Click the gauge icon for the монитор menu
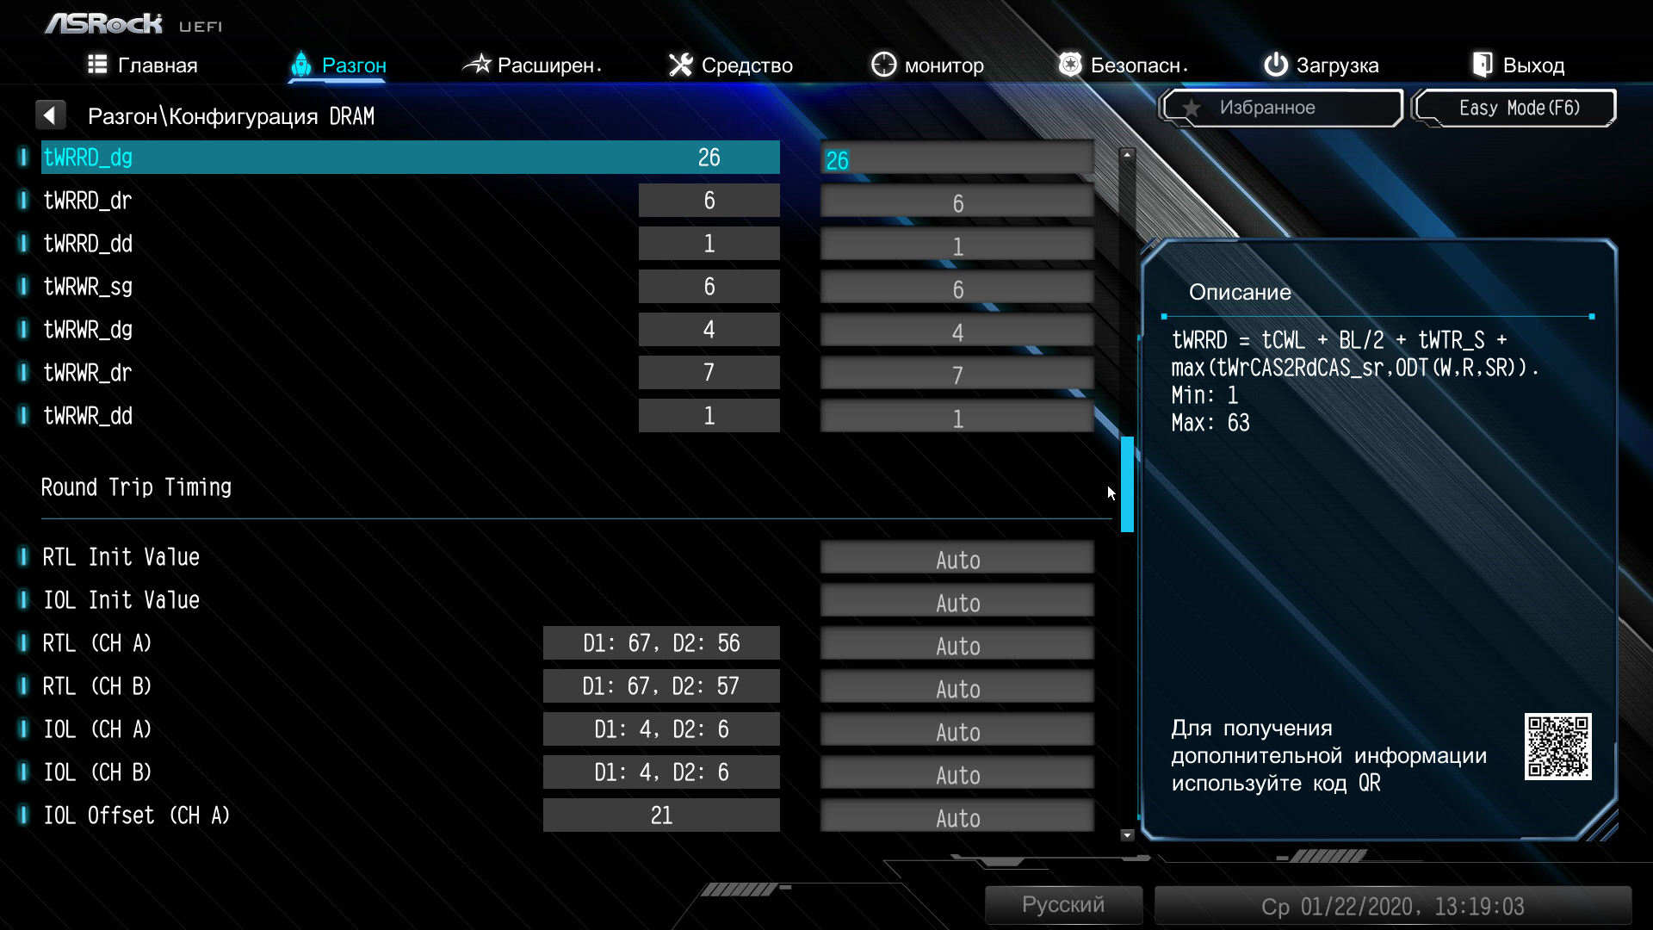 [x=883, y=65]
